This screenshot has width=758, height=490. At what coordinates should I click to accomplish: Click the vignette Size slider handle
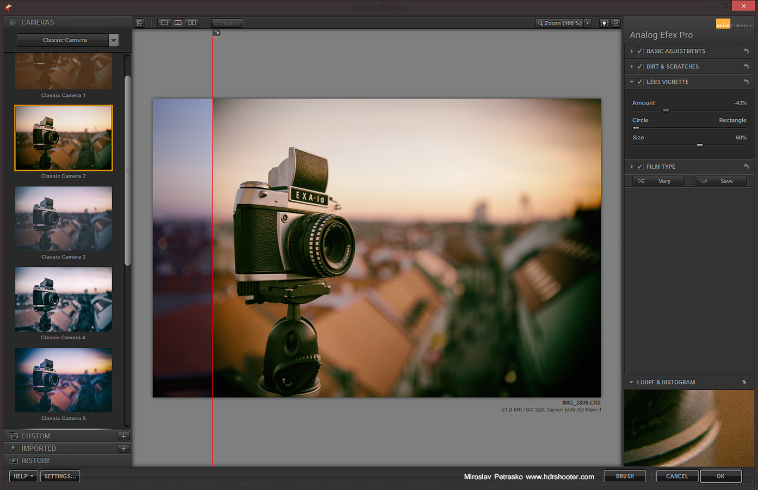[x=700, y=145]
